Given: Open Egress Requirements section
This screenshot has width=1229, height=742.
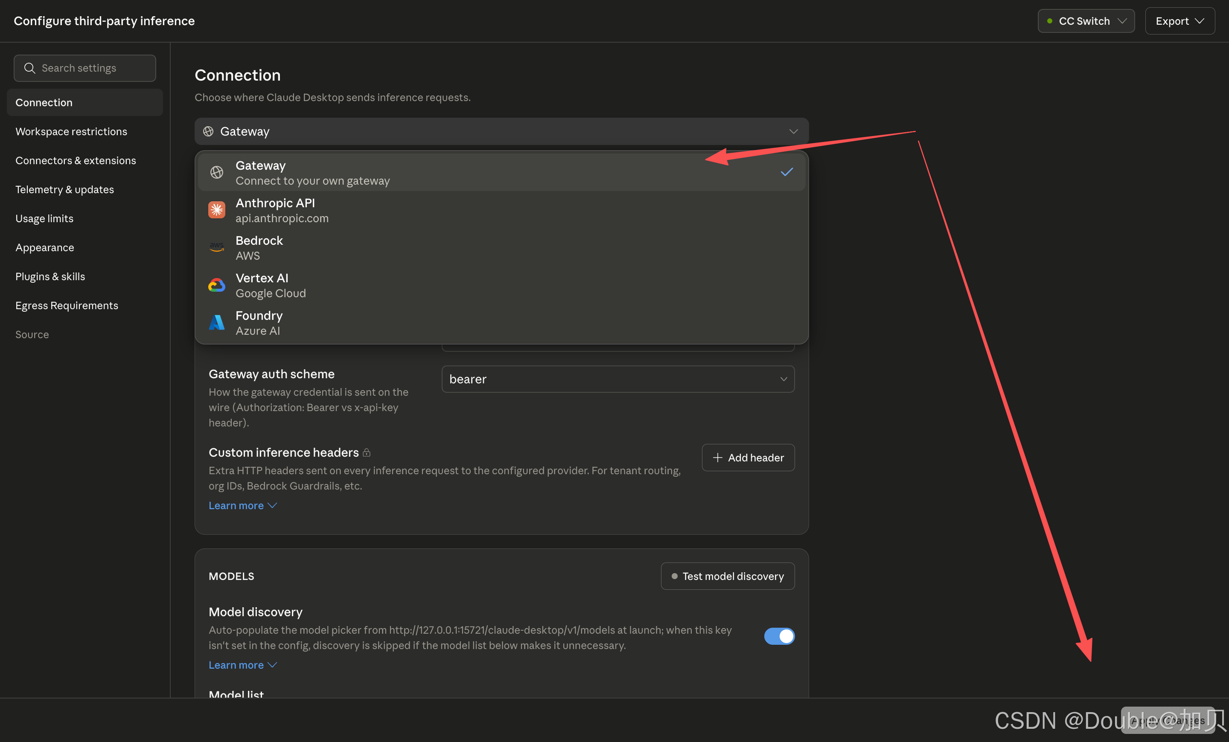Looking at the screenshot, I should (x=85, y=305).
